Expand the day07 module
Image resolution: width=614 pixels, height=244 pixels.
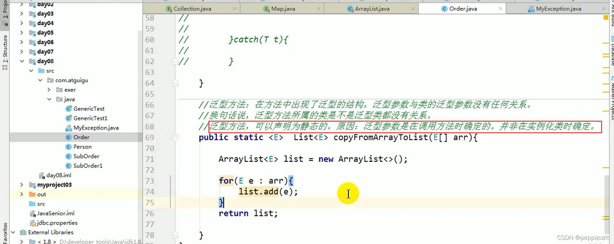pos(22,52)
